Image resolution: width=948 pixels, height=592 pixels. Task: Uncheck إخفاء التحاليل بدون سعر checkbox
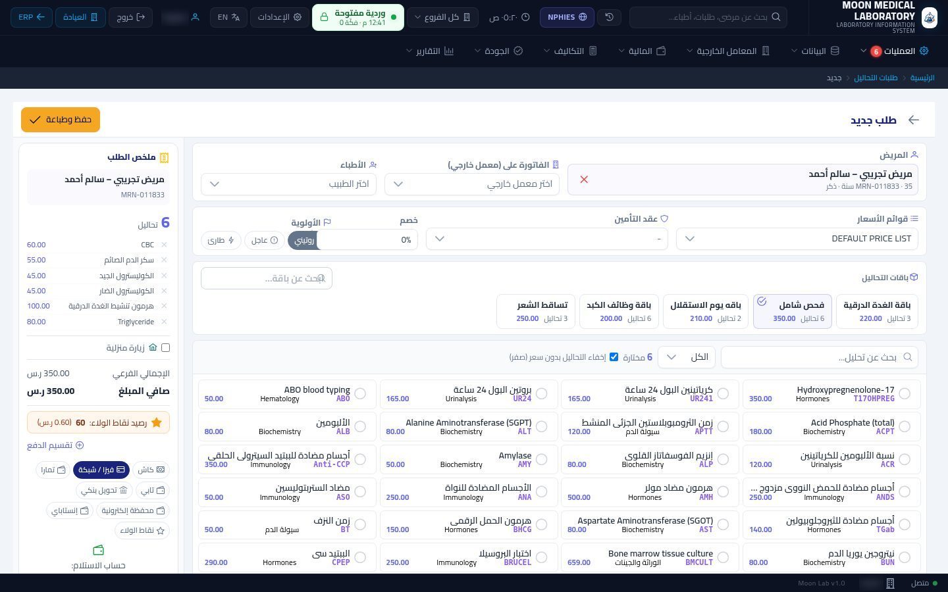coord(614,357)
